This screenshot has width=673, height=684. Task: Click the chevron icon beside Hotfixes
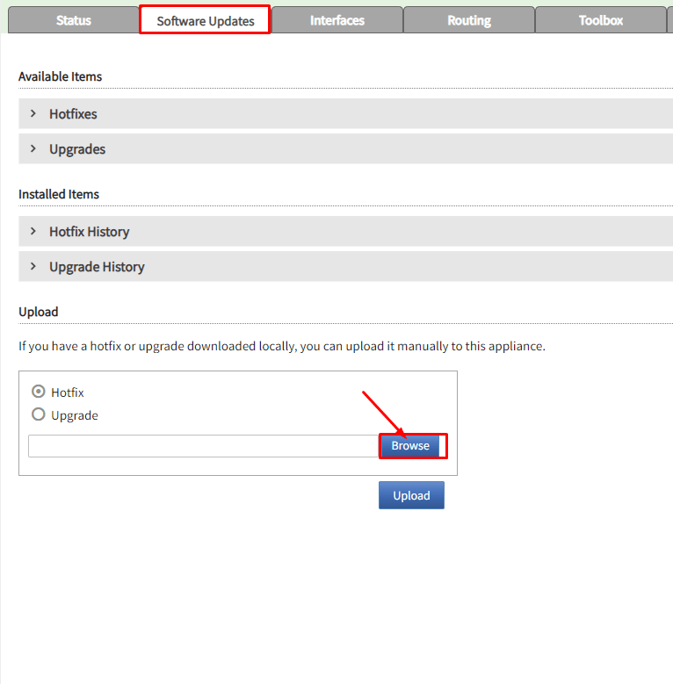pyautogui.click(x=33, y=113)
